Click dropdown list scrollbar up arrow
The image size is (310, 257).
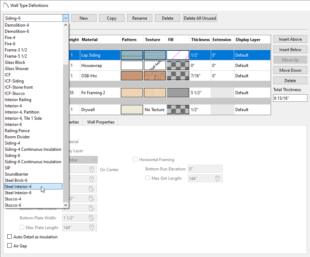pos(66,25)
